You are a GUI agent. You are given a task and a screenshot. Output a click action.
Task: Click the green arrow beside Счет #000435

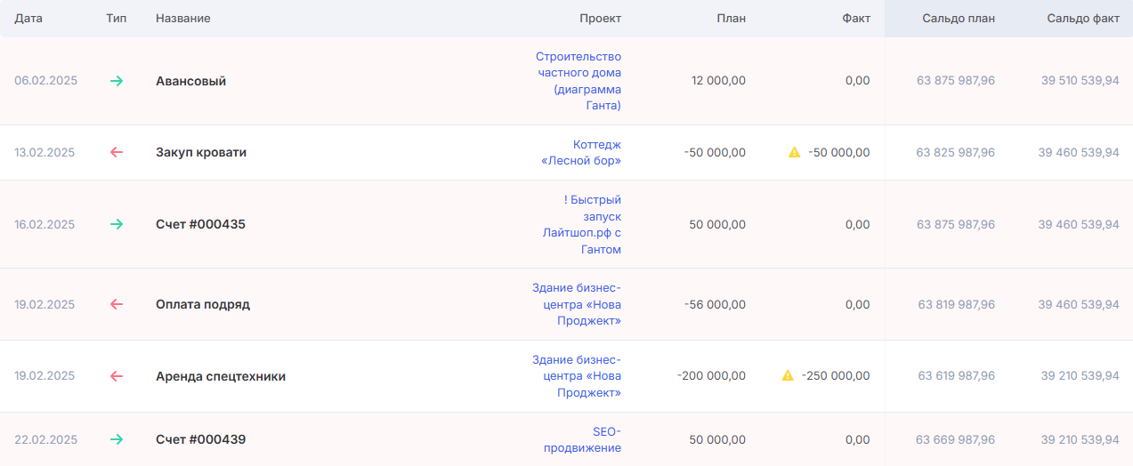pos(117,224)
